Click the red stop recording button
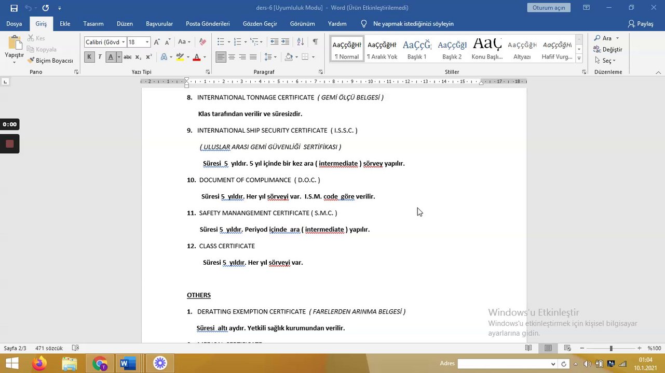This screenshot has width=665, height=373. pyautogui.click(x=9, y=144)
